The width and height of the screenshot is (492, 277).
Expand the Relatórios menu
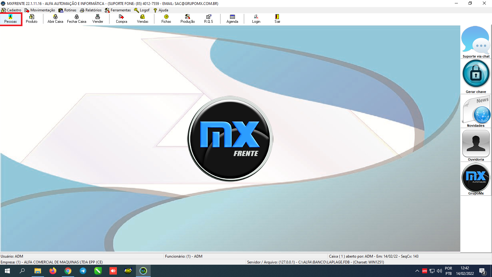coord(91,10)
